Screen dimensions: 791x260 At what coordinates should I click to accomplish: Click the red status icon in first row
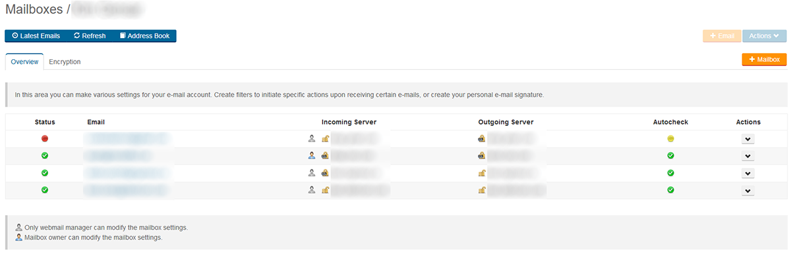tap(45, 139)
